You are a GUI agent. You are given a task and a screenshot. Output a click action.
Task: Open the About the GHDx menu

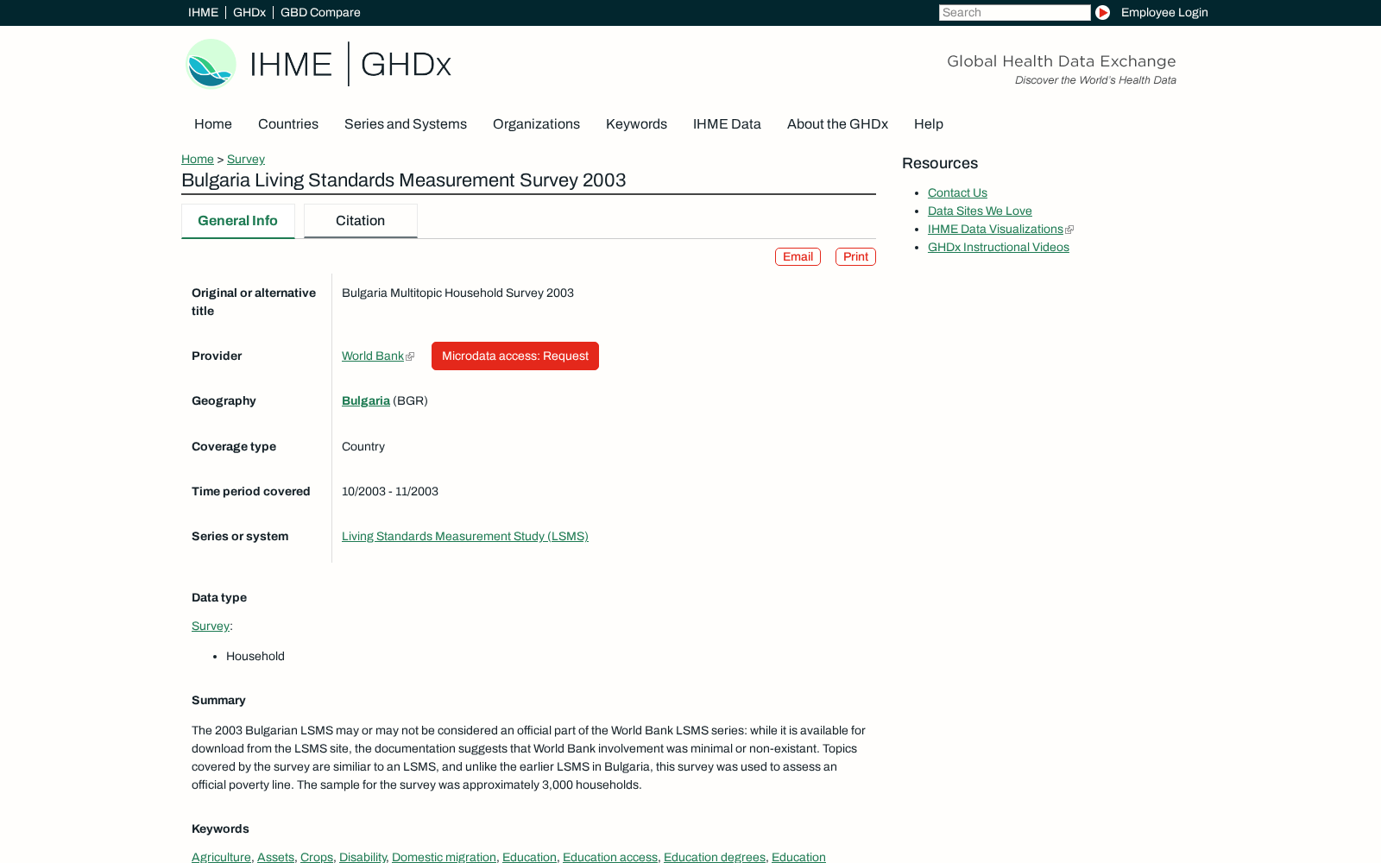[837, 124]
